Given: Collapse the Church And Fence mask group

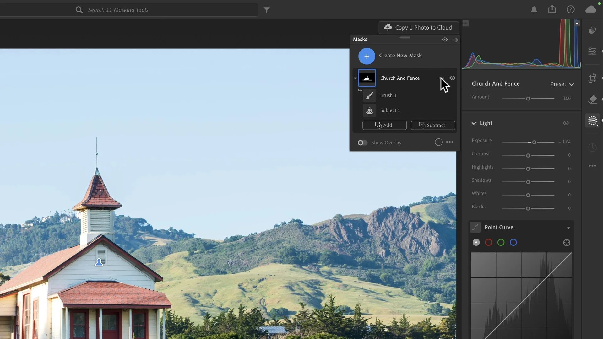Looking at the screenshot, I should coord(355,78).
